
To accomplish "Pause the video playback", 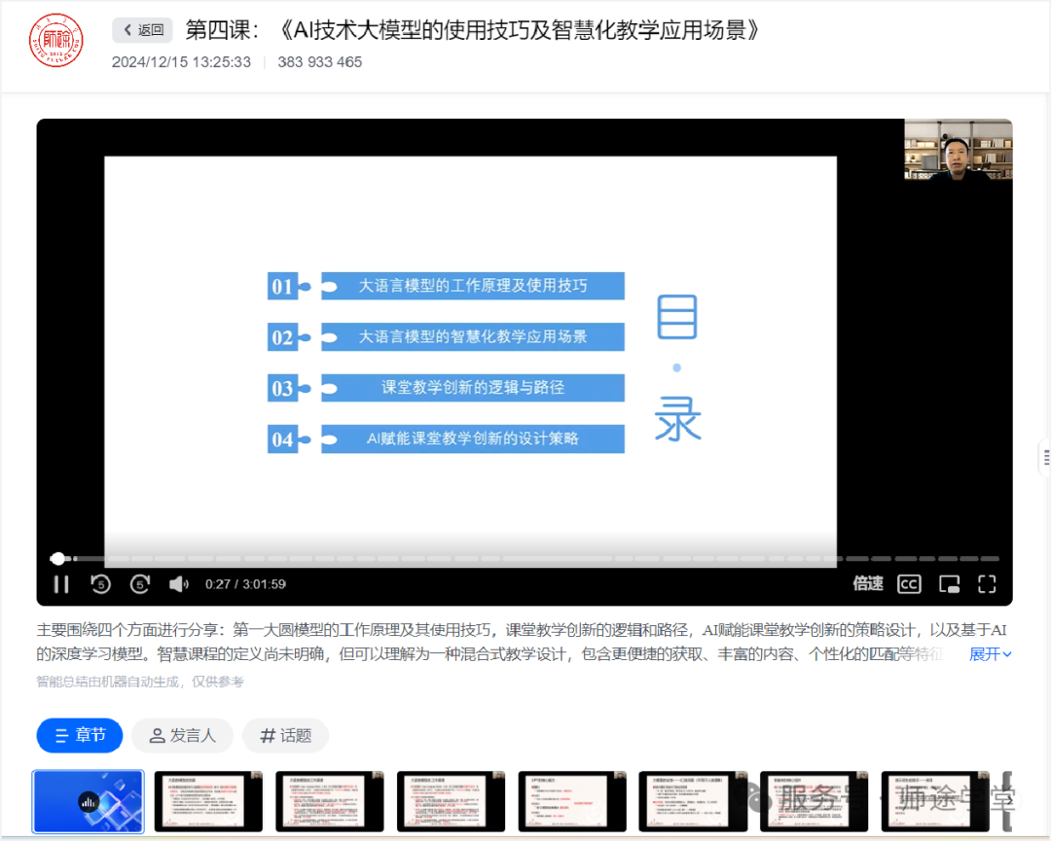I will pos(60,583).
